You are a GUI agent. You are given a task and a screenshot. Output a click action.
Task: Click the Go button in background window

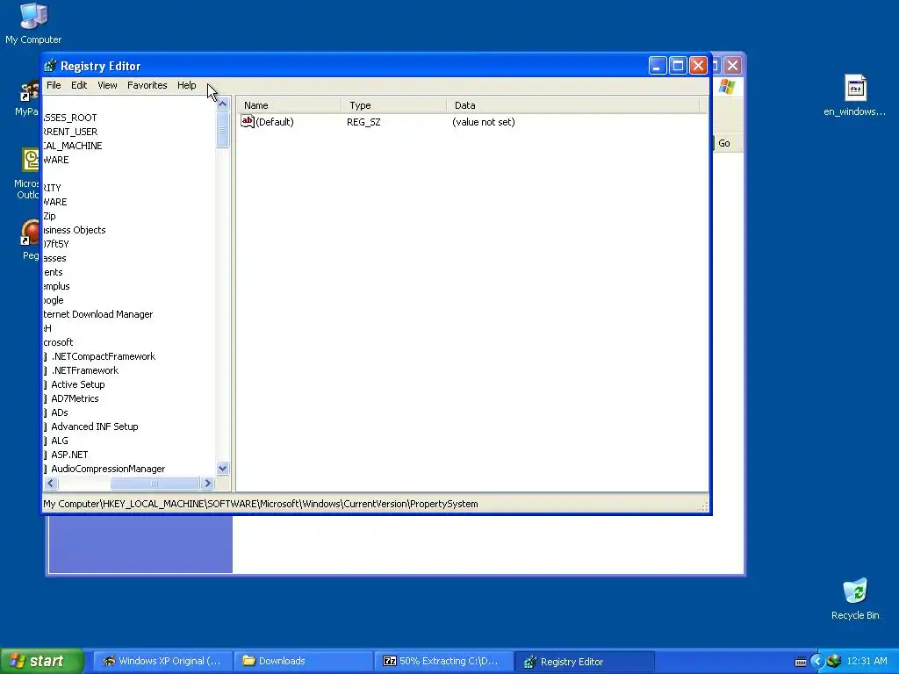click(724, 143)
